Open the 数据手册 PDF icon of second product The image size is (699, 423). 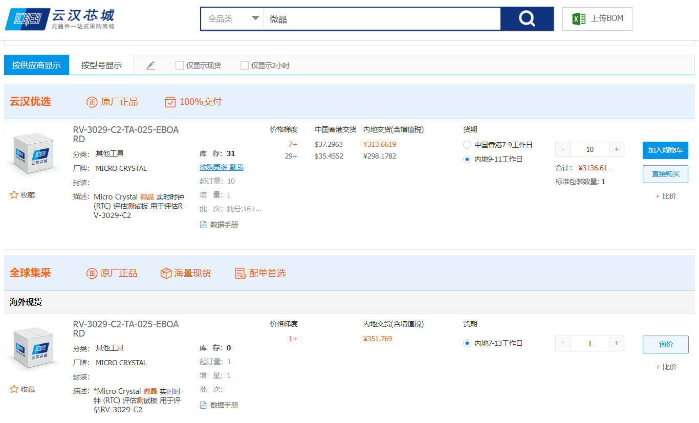click(x=203, y=405)
